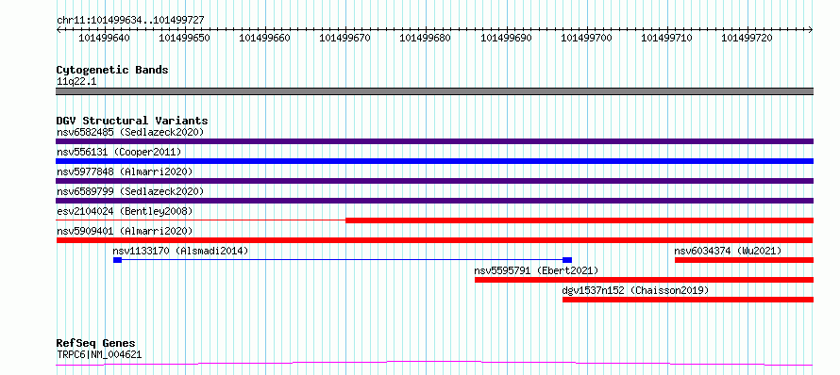Select the red nsv5595791 variant bar
840x375 pixels.
[x=644, y=280]
